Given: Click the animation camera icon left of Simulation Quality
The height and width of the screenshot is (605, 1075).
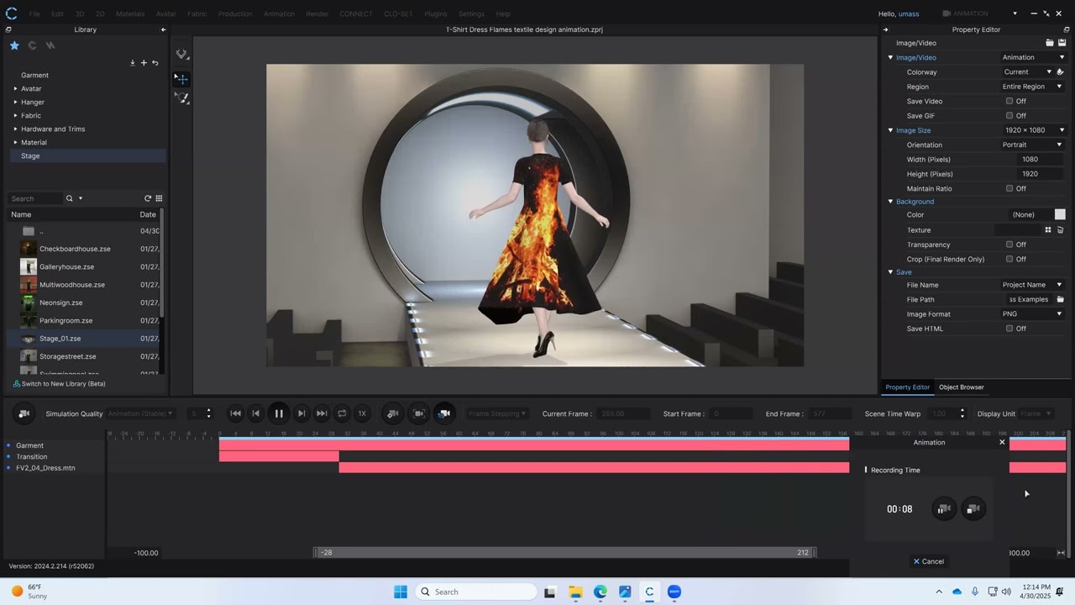Looking at the screenshot, I should (24, 413).
